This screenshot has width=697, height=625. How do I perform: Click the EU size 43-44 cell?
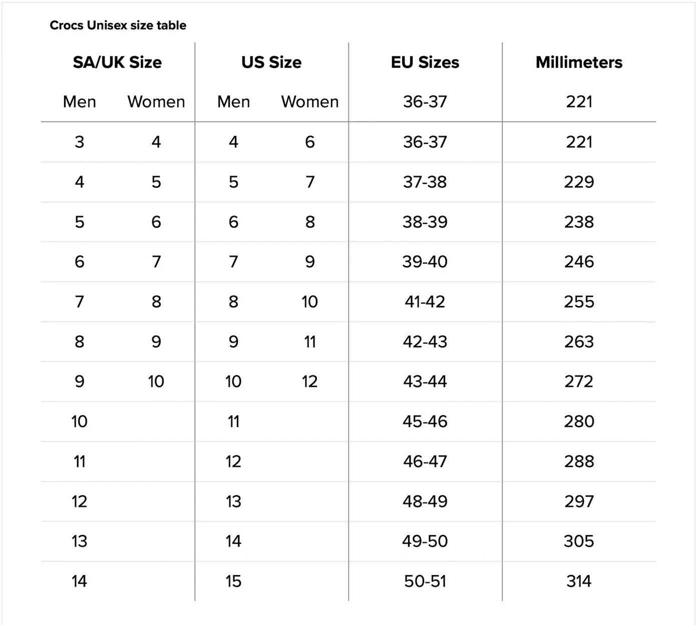425,382
